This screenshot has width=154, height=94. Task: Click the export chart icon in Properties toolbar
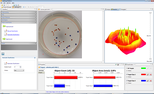[116, 65]
